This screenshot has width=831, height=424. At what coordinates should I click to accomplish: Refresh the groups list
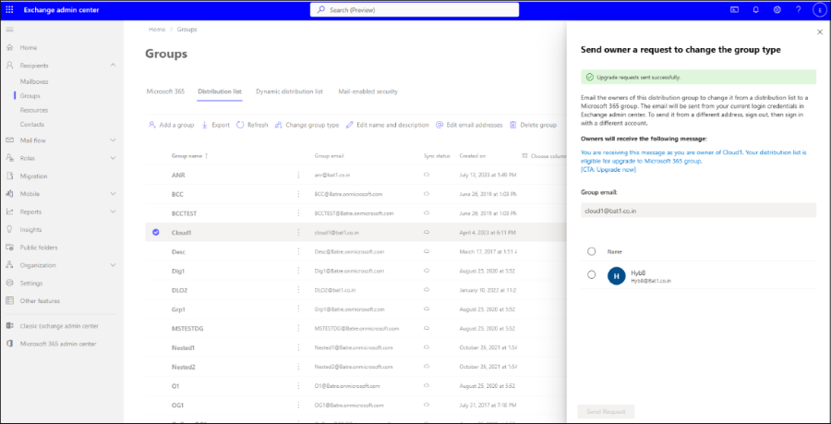coord(252,125)
